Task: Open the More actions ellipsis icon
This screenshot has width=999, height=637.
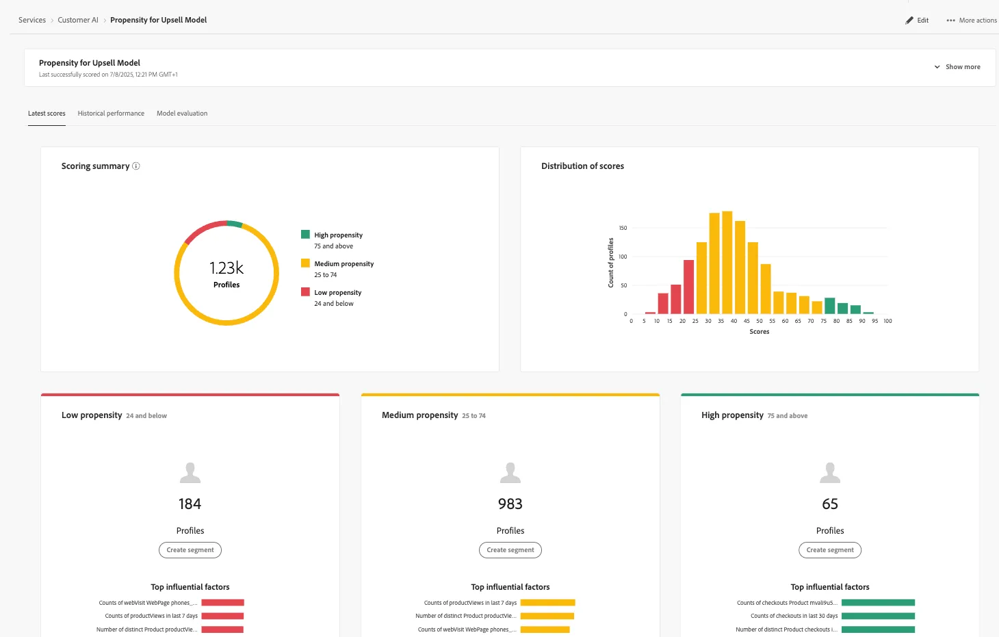Action: [x=950, y=21]
